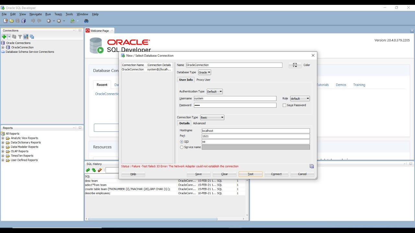415x233 pixels.
Task: Open the Demos link on Welcome Page
Action: click(341, 85)
